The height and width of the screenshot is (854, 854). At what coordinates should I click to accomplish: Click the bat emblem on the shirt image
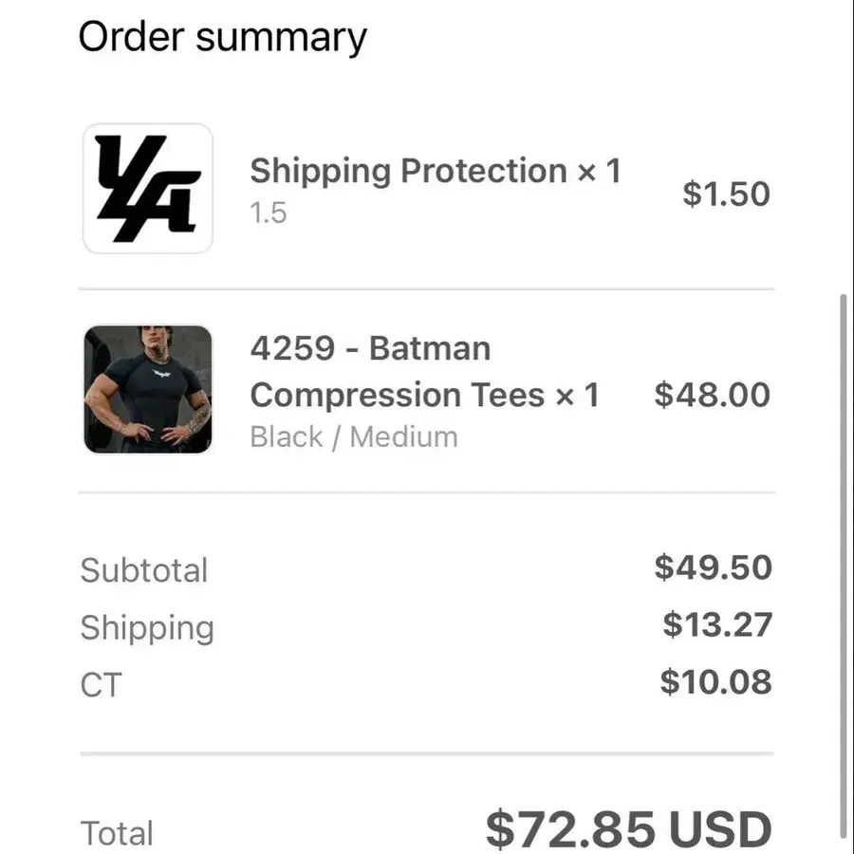(161, 374)
